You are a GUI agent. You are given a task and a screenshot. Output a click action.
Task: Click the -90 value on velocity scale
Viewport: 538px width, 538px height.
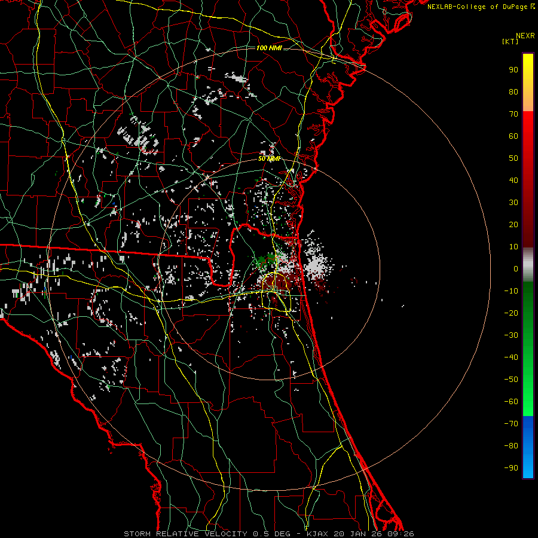pos(511,468)
